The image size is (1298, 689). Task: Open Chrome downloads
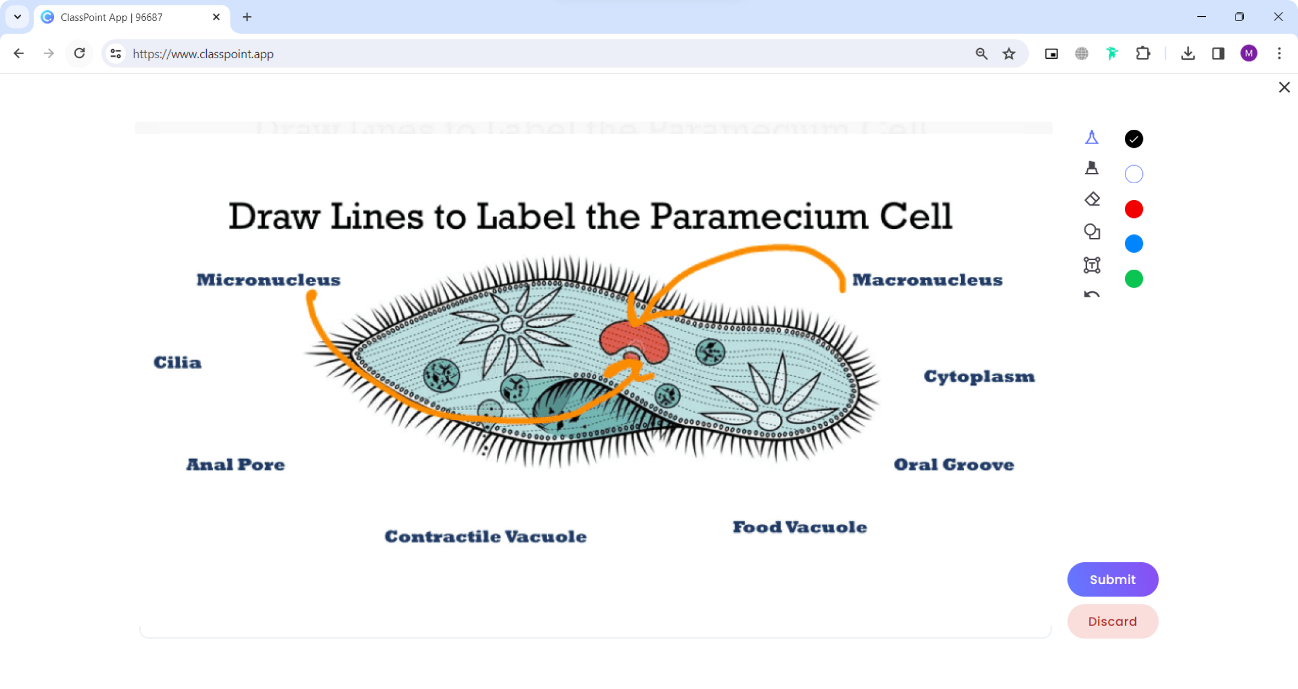tap(1187, 53)
